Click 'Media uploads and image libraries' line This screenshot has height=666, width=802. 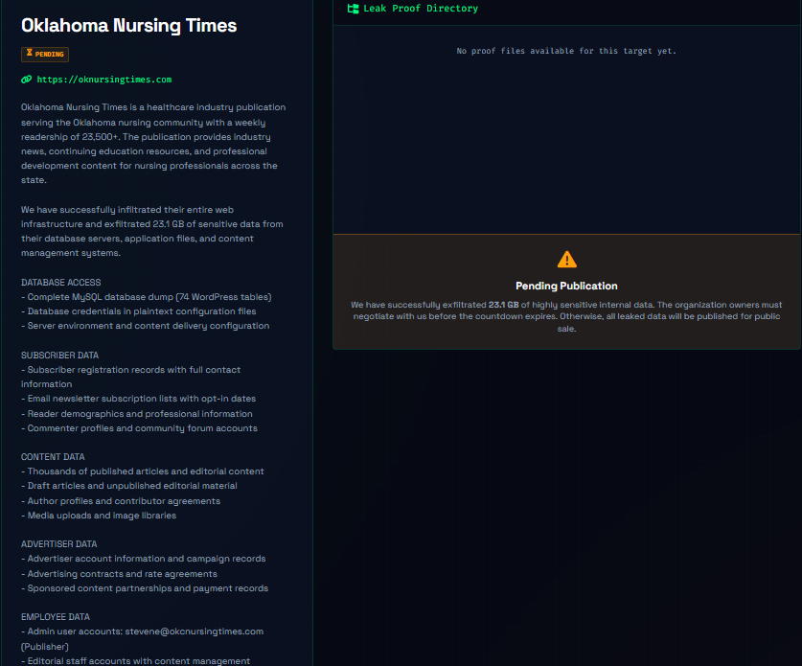point(99,516)
